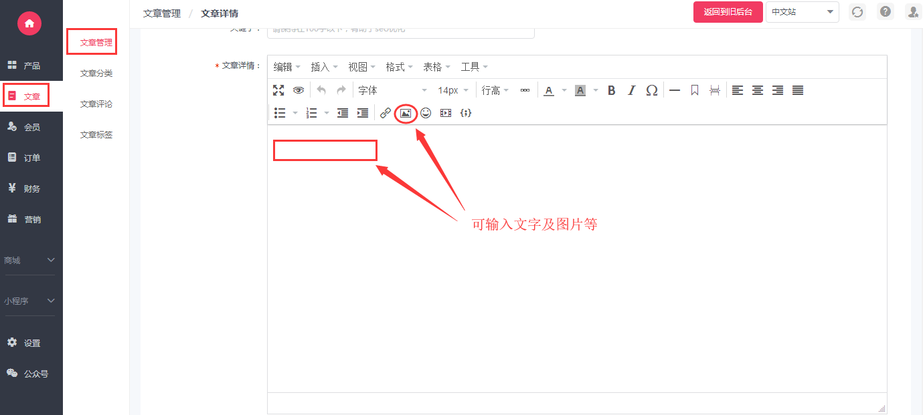
Task: Open the 字体 font family dropdown
Action: pos(392,90)
